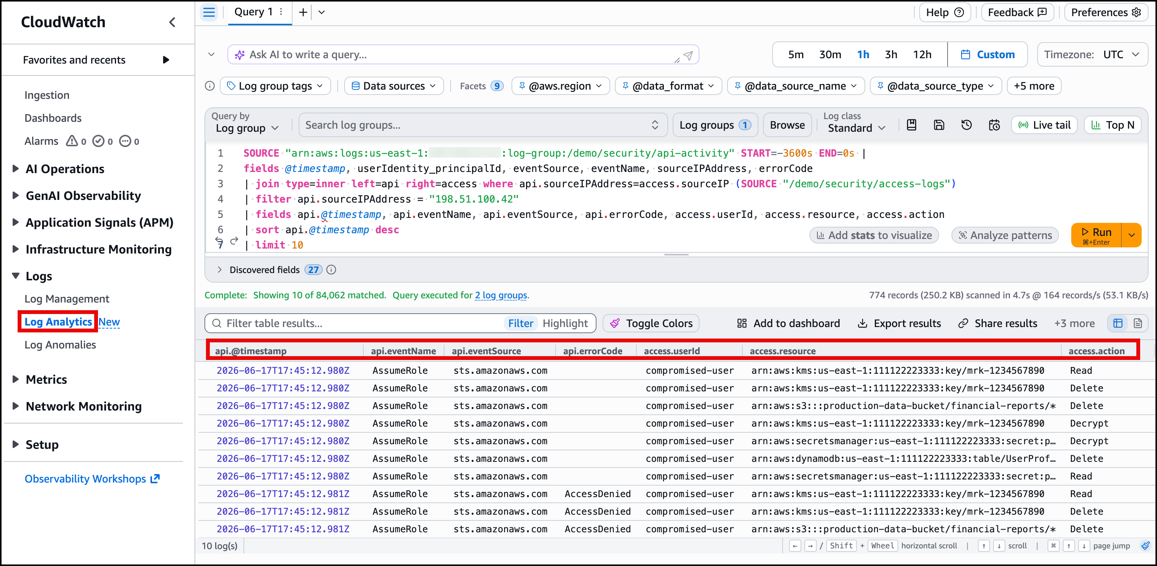Image resolution: width=1157 pixels, height=566 pixels.
Task: Open saved queries bookmark icon
Action: tap(911, 125)
